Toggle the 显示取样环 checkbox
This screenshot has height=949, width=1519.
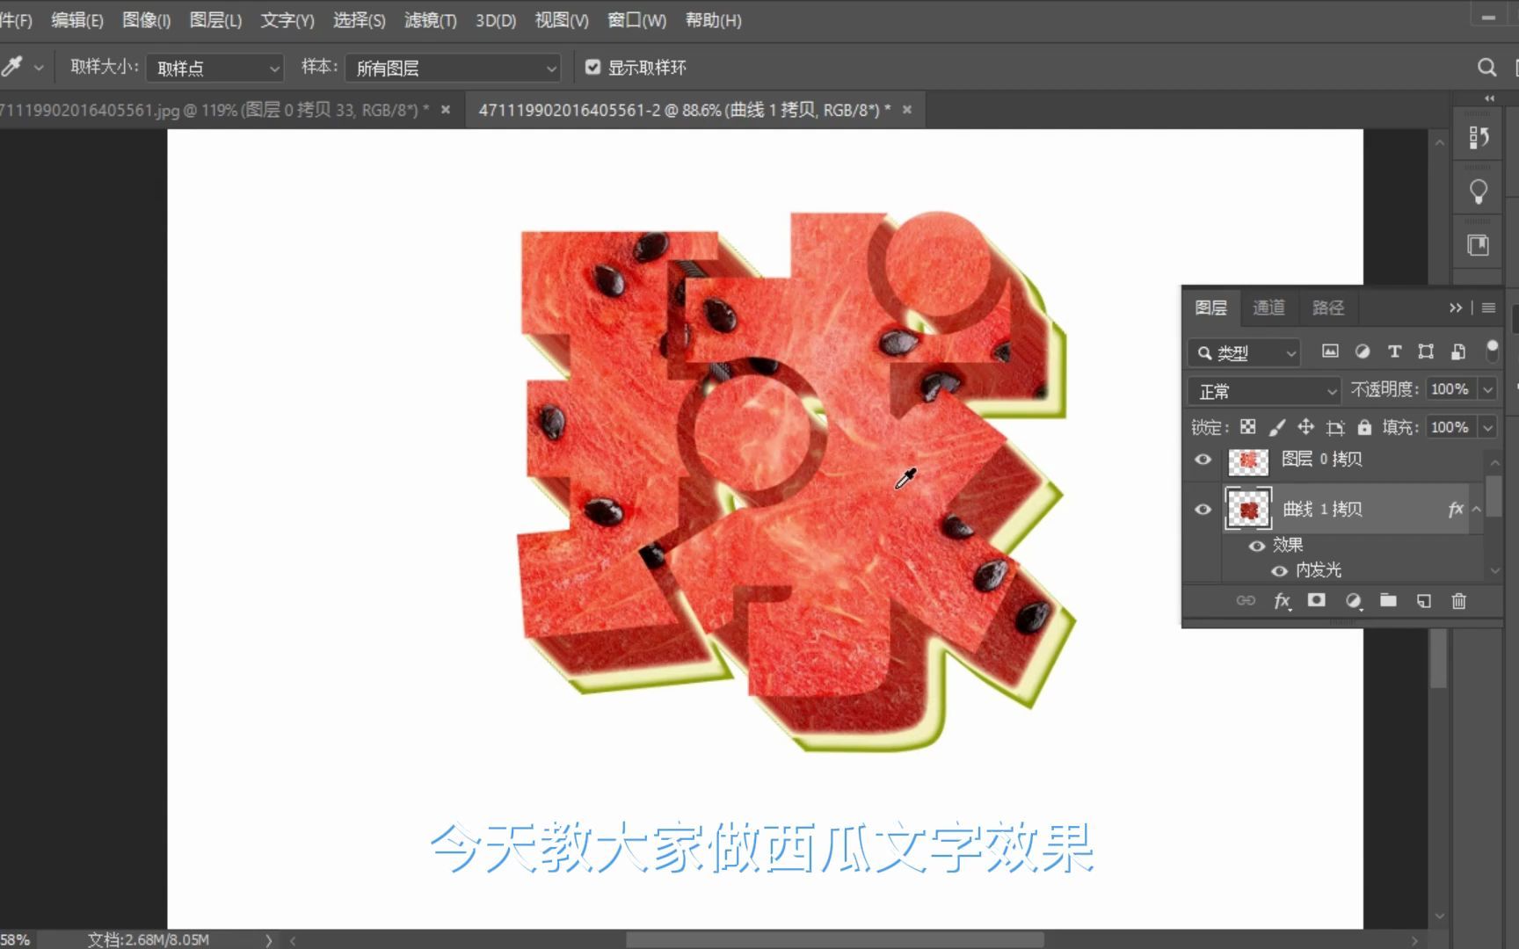coord(593,67)
